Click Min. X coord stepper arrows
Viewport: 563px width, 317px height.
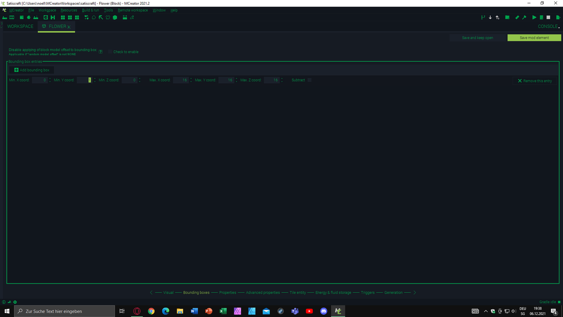(50, 80)
